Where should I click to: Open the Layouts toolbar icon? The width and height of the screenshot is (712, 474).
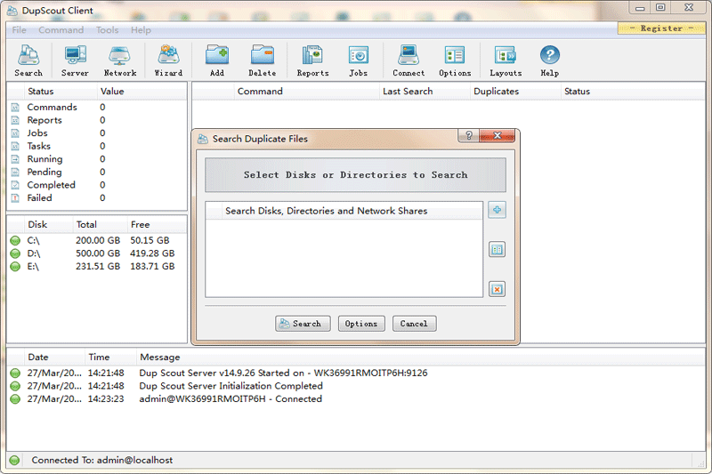pyautogui.click(x=506, y=60)
